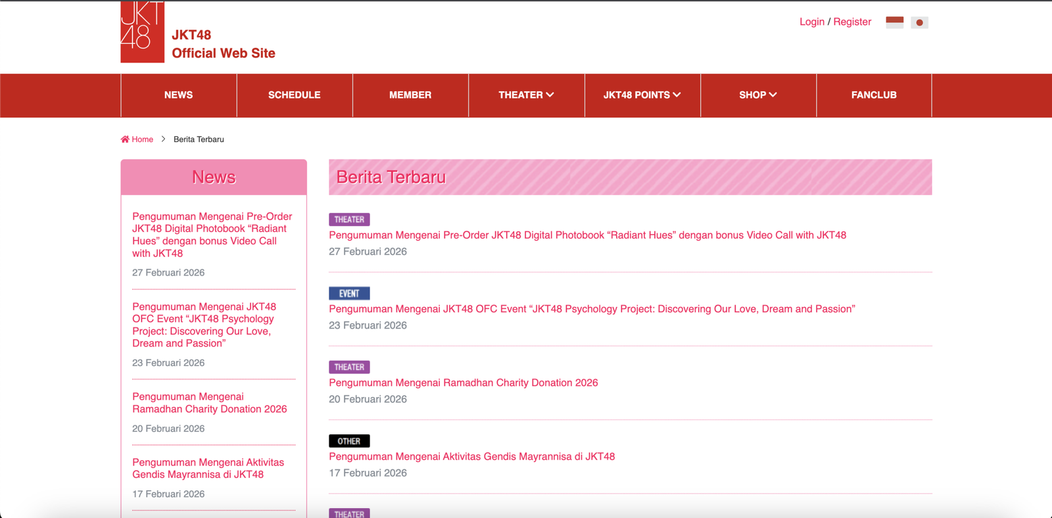Open the NEWS menu item

coord(178,95)
